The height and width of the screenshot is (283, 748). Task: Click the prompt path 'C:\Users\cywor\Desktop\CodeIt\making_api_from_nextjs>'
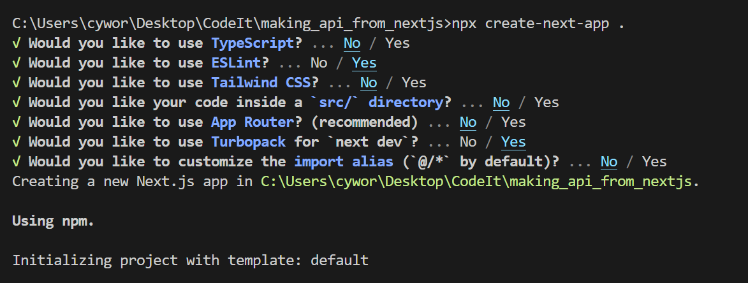(232, 24)
